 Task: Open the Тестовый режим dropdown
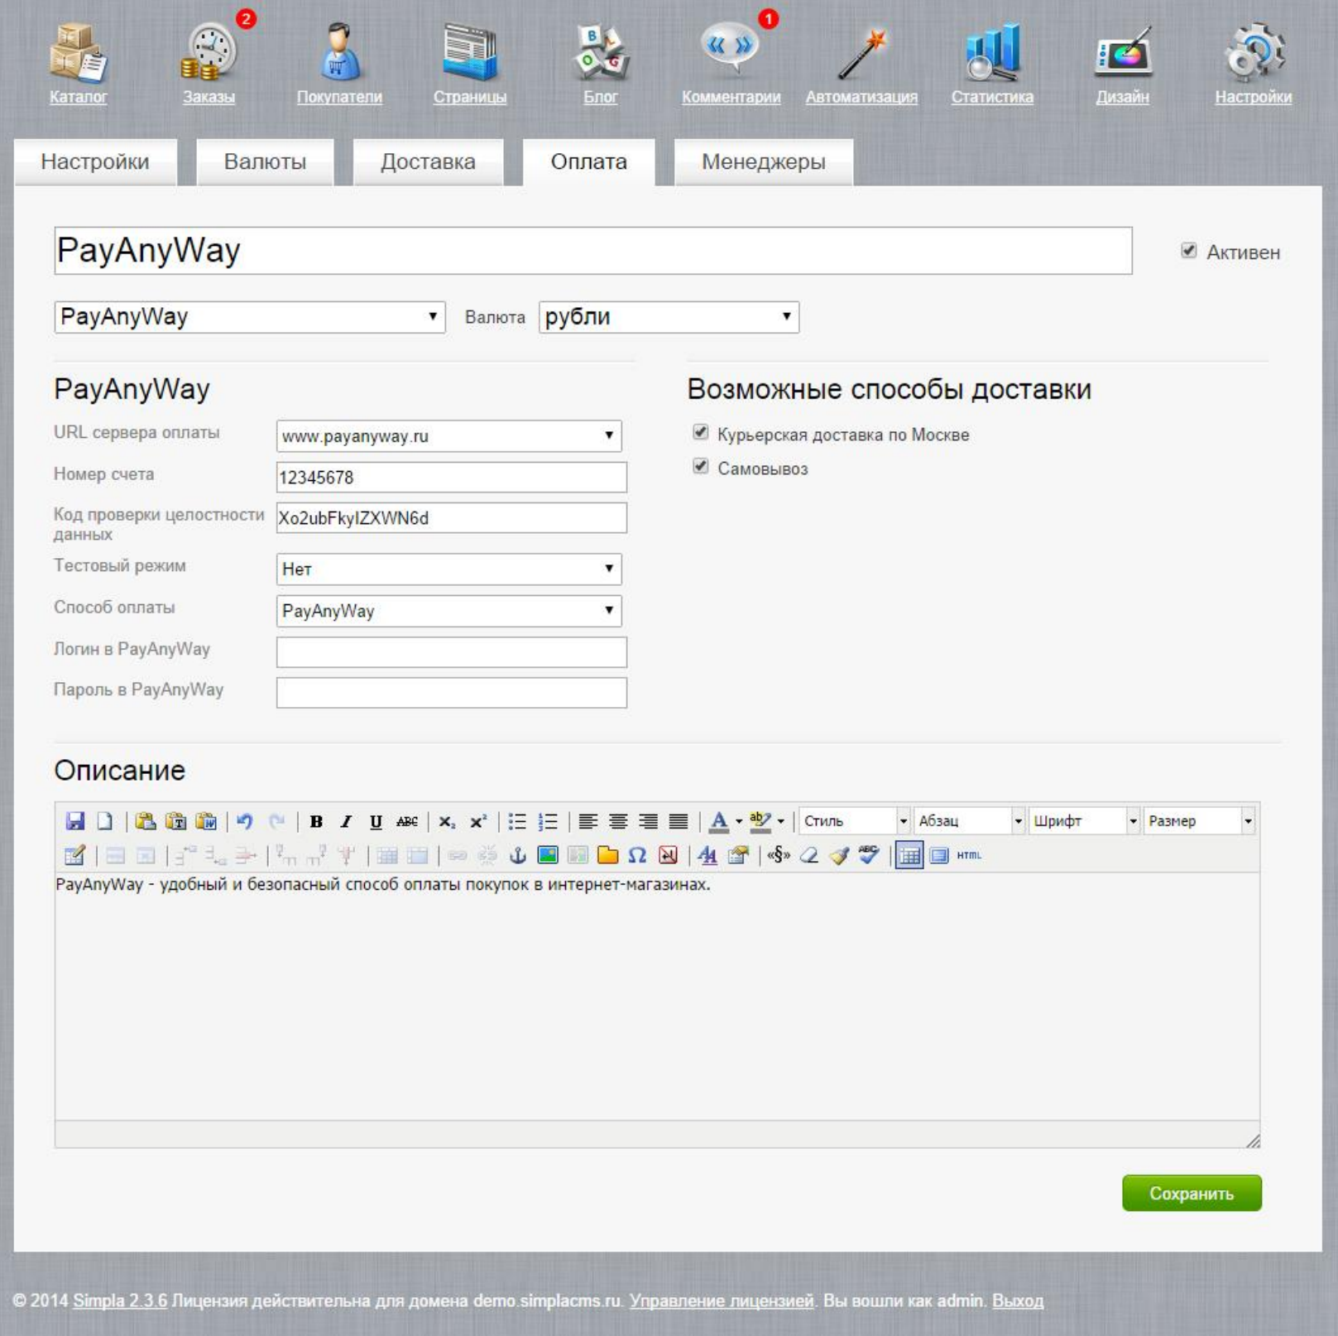point(449,569)
